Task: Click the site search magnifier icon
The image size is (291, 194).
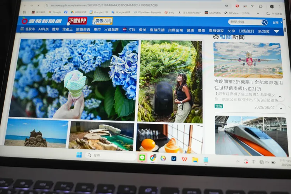Action: tap(264, 22)
